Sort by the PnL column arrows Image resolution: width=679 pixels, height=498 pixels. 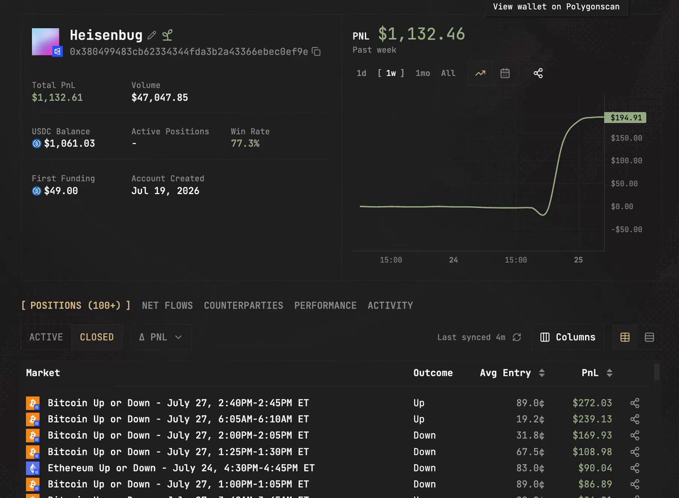609,373
